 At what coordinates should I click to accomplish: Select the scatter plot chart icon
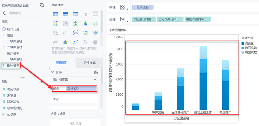pyautogui.click(x=75, y=42)
